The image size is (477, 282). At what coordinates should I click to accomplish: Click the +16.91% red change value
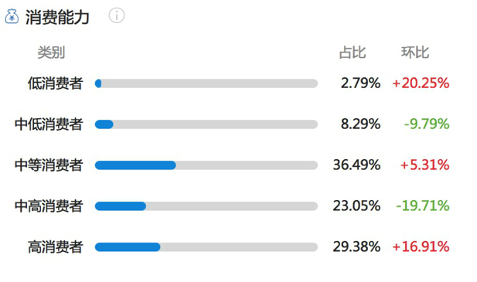[421, 246]
